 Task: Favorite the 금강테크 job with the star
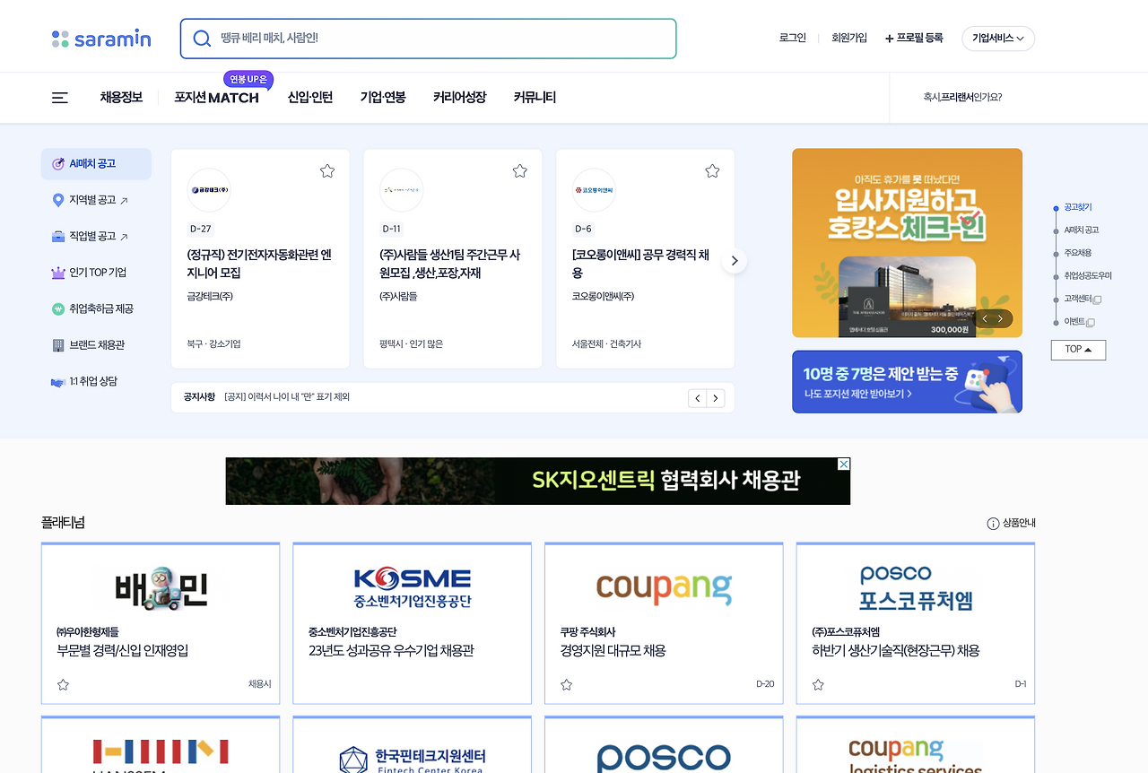pos(326,169)
